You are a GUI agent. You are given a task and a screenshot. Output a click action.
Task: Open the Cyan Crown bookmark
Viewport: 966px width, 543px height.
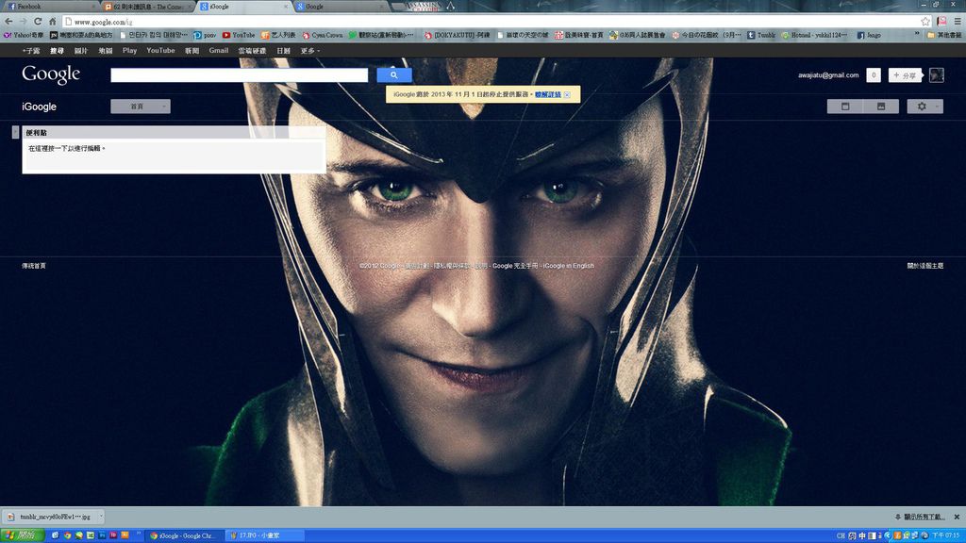tap(323, 35)
